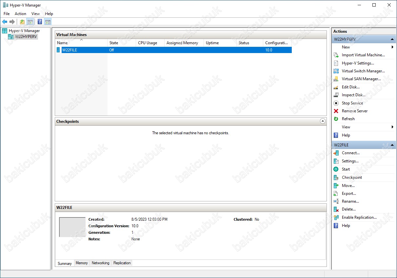Delete the W22FILE virtual machine
Image resolution: width=397 pixels, height=278 pixels.
348,209
